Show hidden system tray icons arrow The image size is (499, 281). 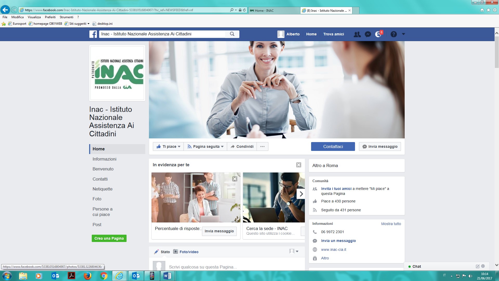coord(451,276)
